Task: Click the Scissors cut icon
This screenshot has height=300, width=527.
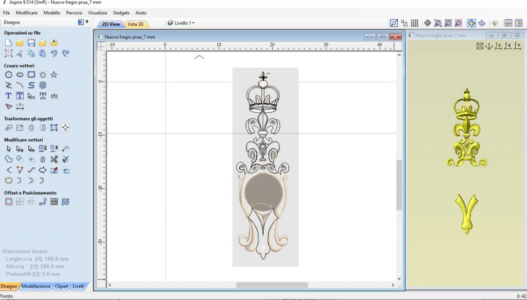Action: click(x=20, y=54)
